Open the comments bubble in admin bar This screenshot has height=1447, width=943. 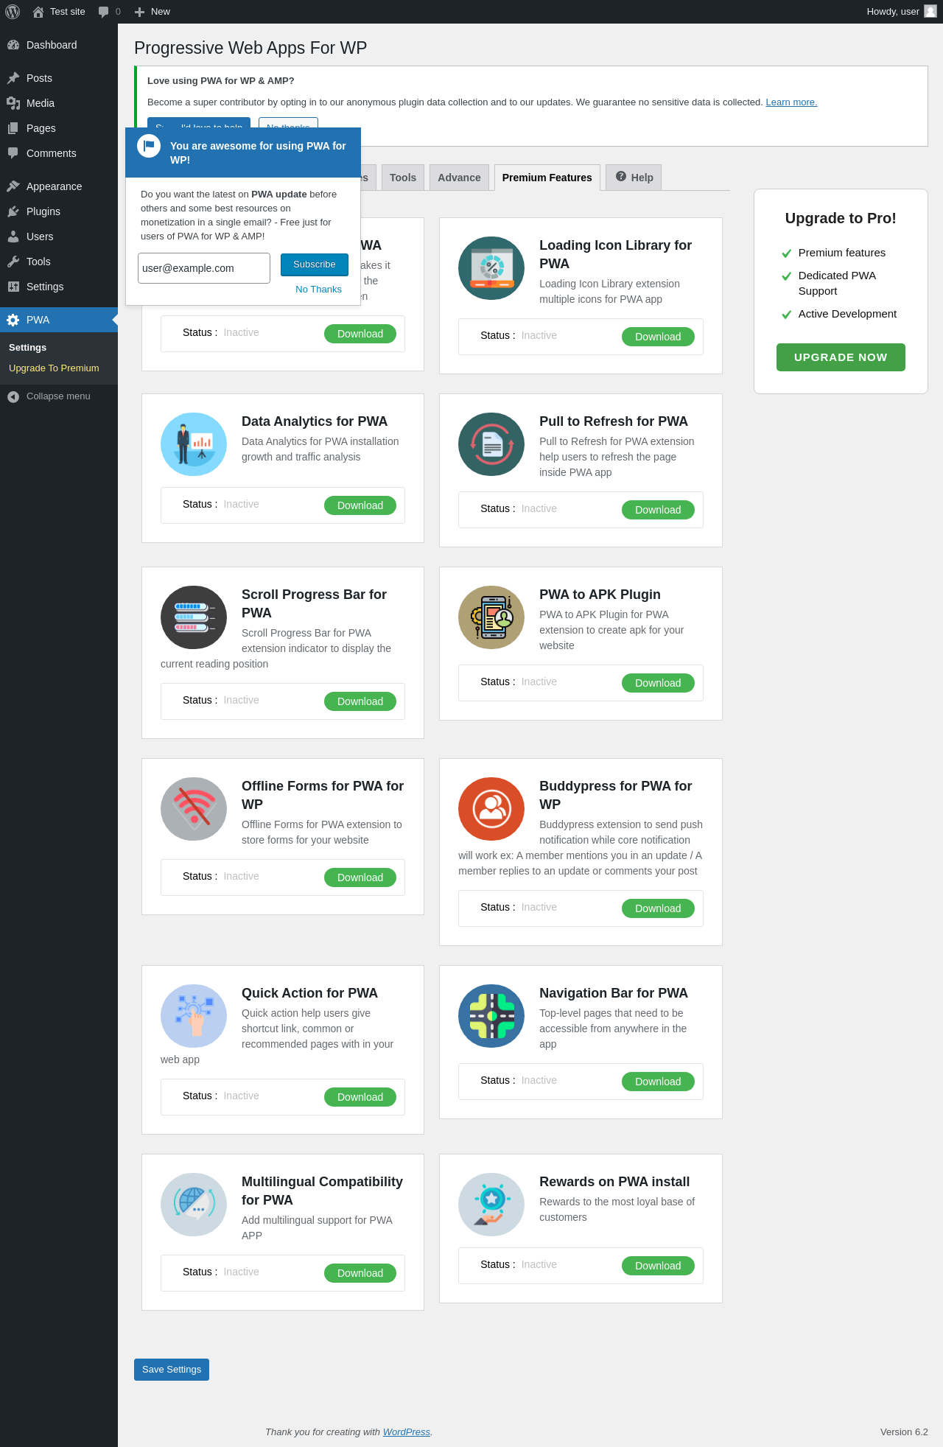pyautogui.click(x=104, y=12)
